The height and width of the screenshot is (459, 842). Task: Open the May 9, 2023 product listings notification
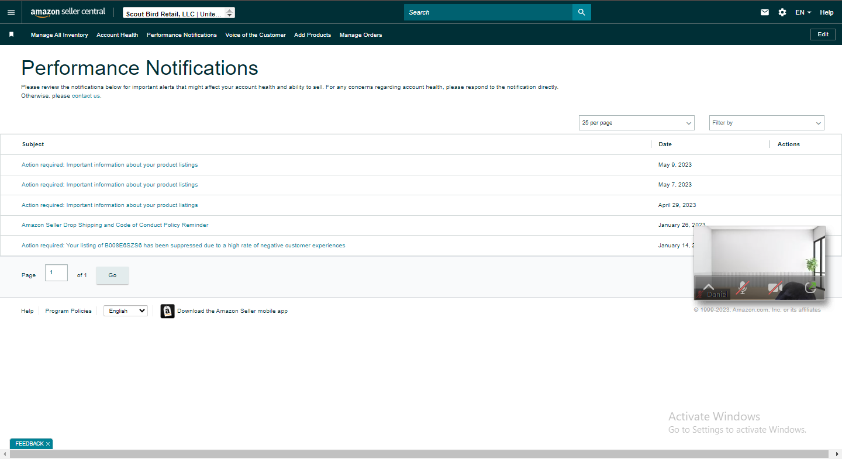tap(110, 165)
